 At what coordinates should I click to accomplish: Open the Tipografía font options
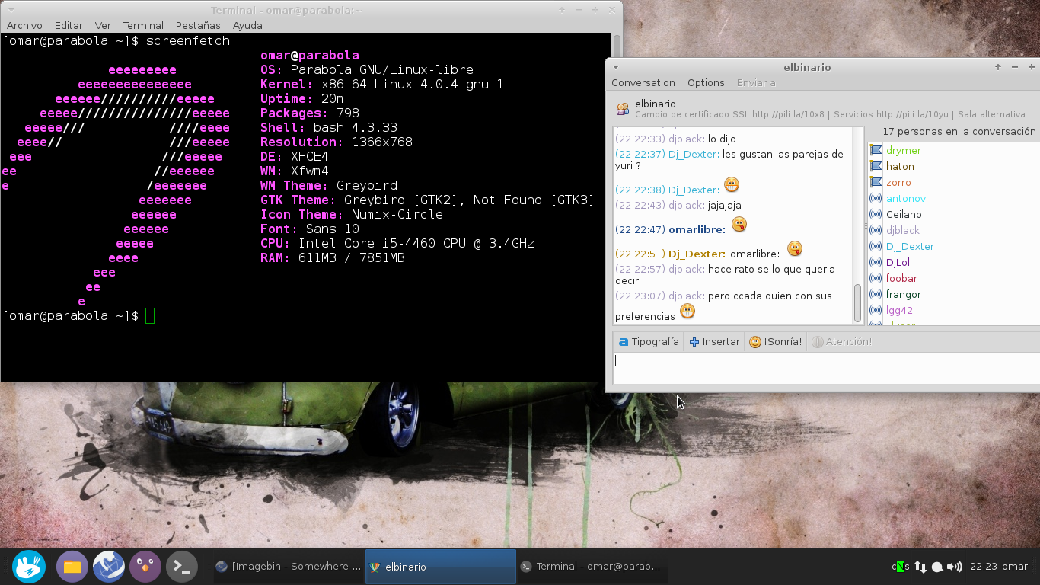point(649,342)
